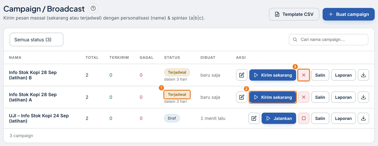Open the Semua status (3) filter dropdown
378x146 pixels.
point(36,40)
